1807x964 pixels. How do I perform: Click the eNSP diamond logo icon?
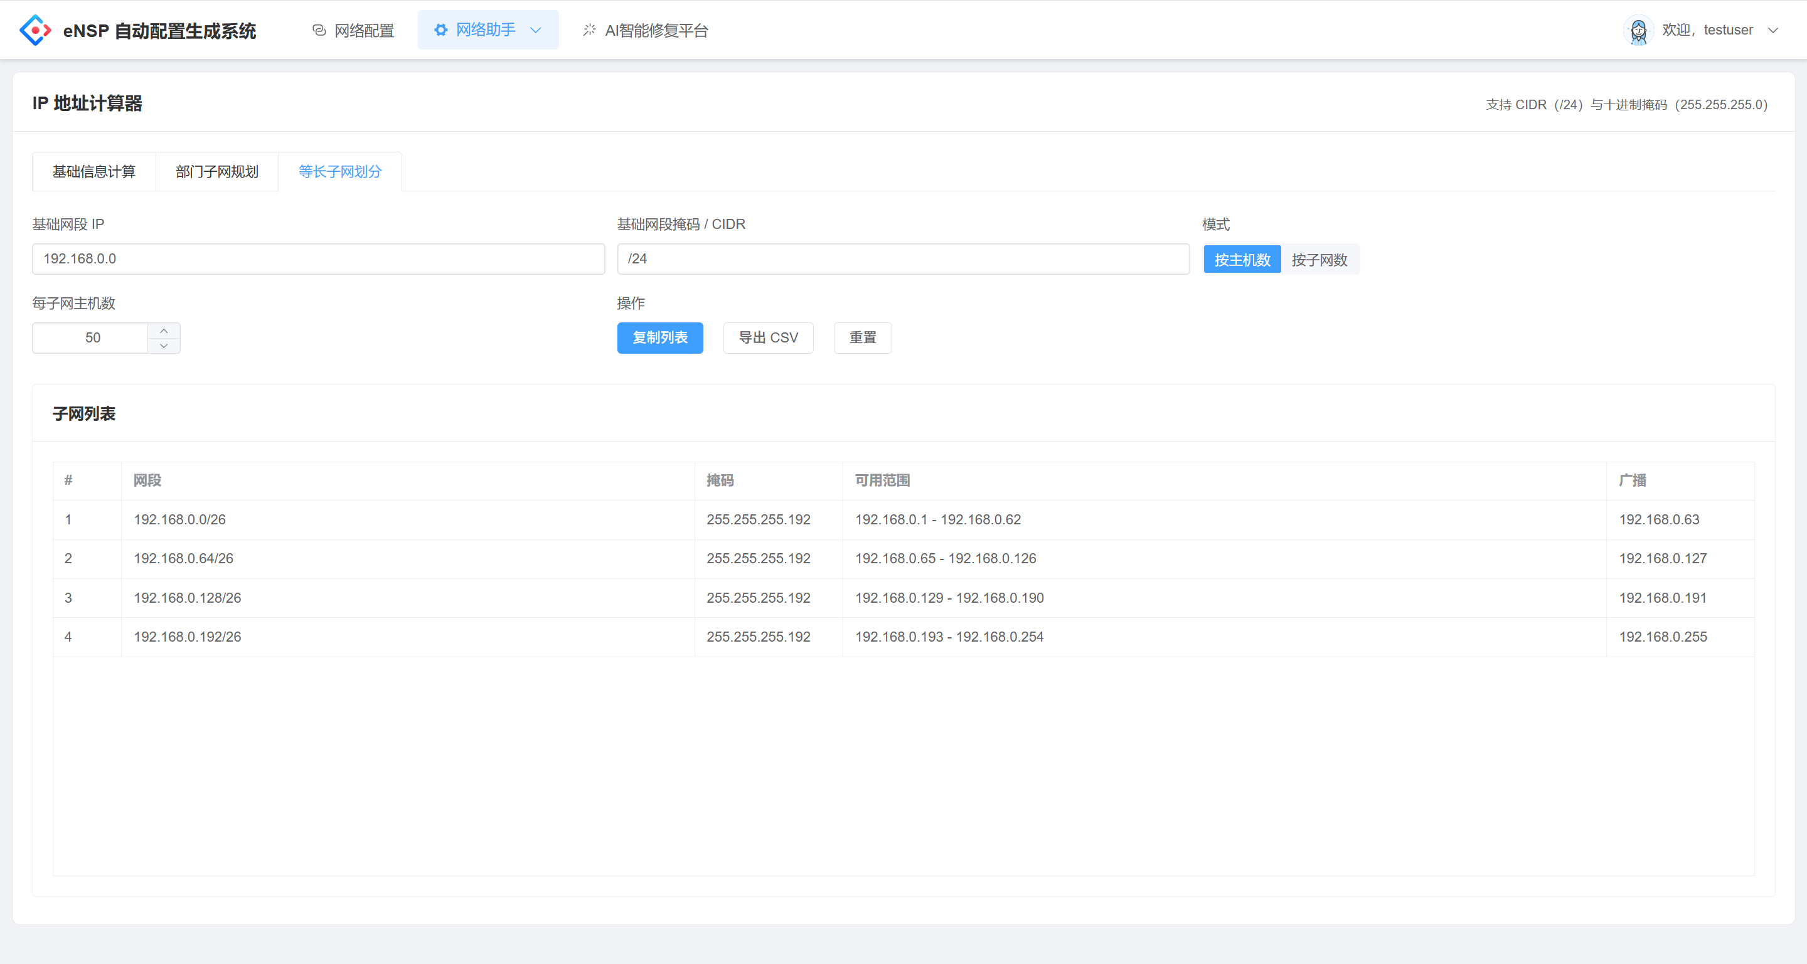[x=35, y=30]
